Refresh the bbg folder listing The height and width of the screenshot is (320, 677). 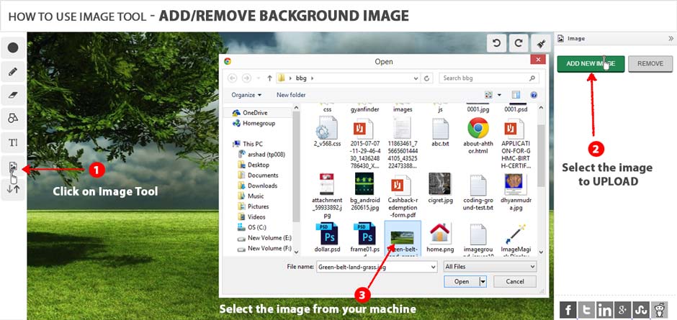tap(426, 78)
